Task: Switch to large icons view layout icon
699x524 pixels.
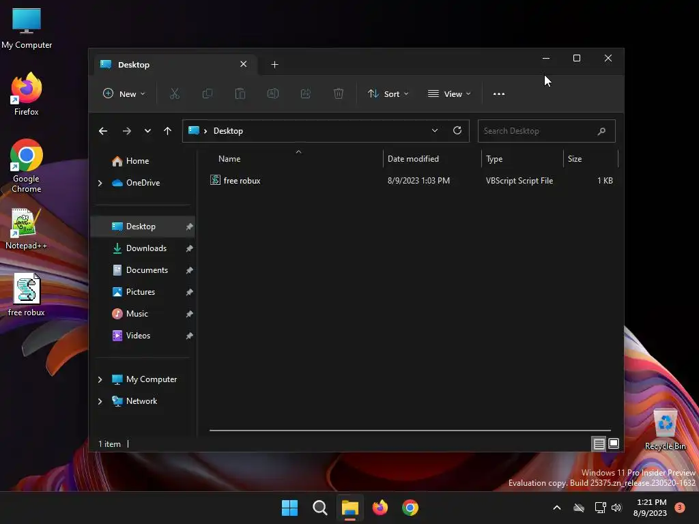Action: coord(614,443)
